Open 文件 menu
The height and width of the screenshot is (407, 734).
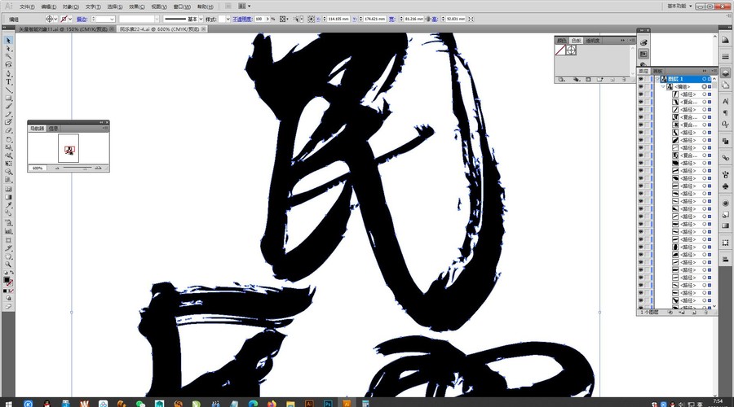27,7
